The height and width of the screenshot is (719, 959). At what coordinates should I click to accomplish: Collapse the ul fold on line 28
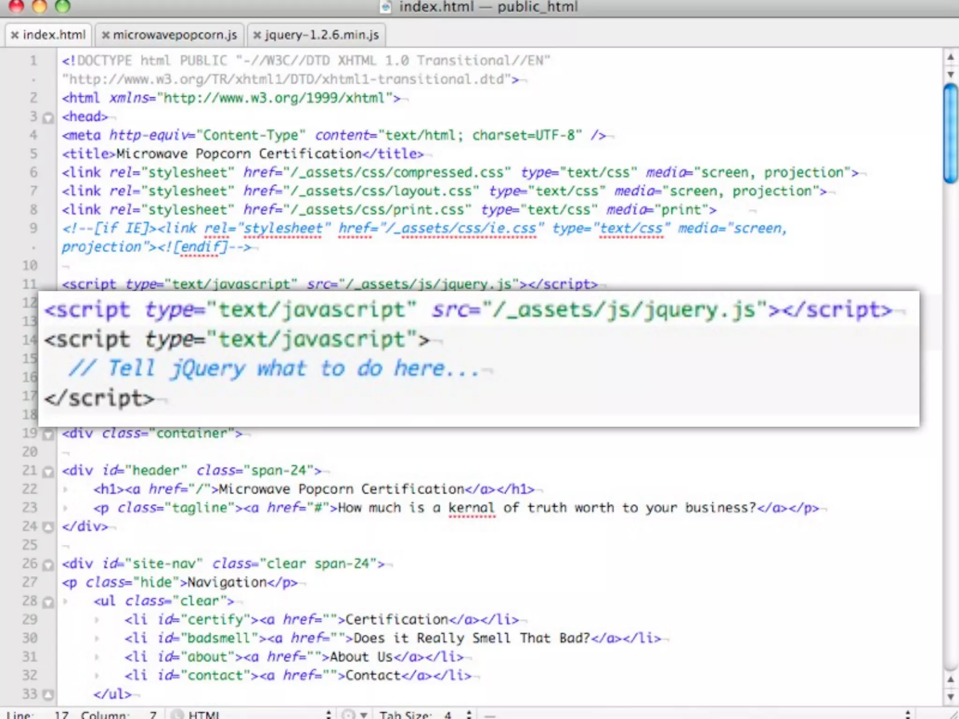48,602
